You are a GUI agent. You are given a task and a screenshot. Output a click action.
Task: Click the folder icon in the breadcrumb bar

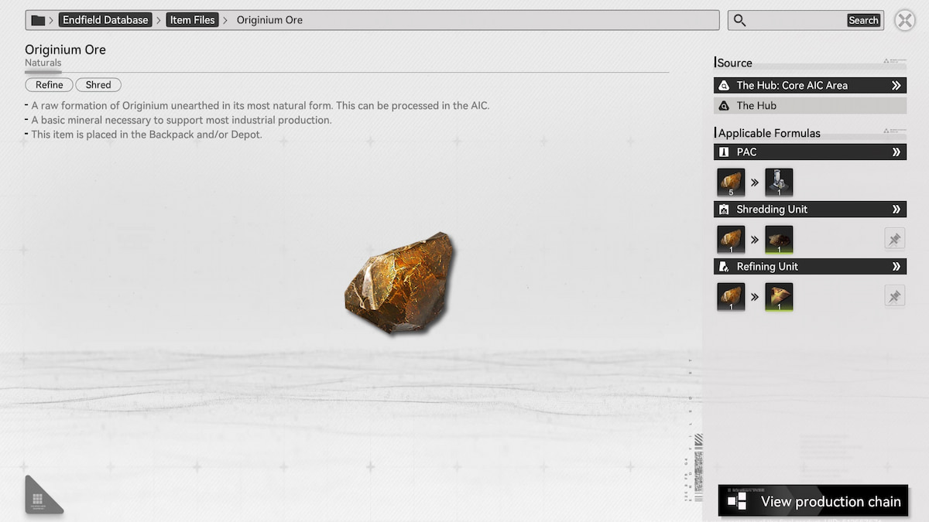tap(38, 20)
